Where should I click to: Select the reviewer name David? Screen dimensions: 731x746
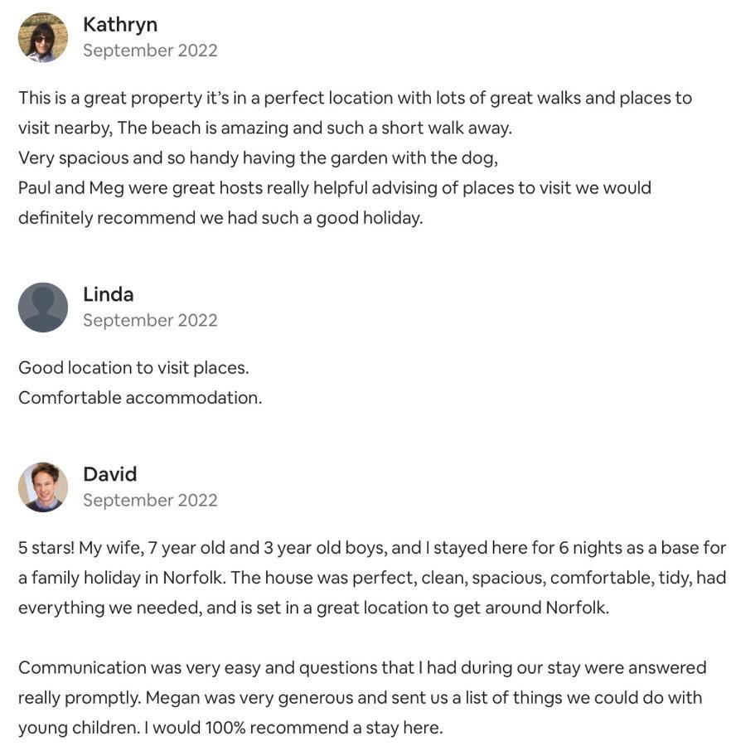coord(110,474)
